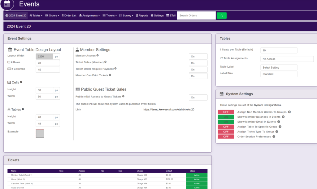Viewport: 317px width, 189px height.
Task: Click the calendar logo icon beside Events
Action: [7, 4]
